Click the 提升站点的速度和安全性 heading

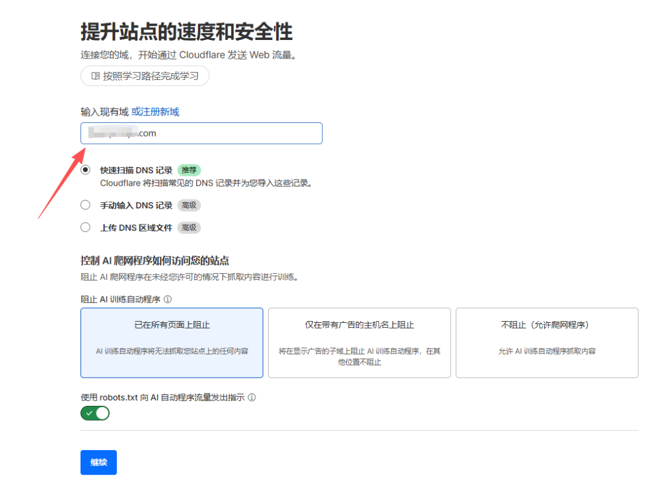tap(186, 31)
